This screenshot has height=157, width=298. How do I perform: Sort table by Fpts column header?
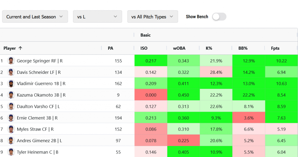[275, 48]
